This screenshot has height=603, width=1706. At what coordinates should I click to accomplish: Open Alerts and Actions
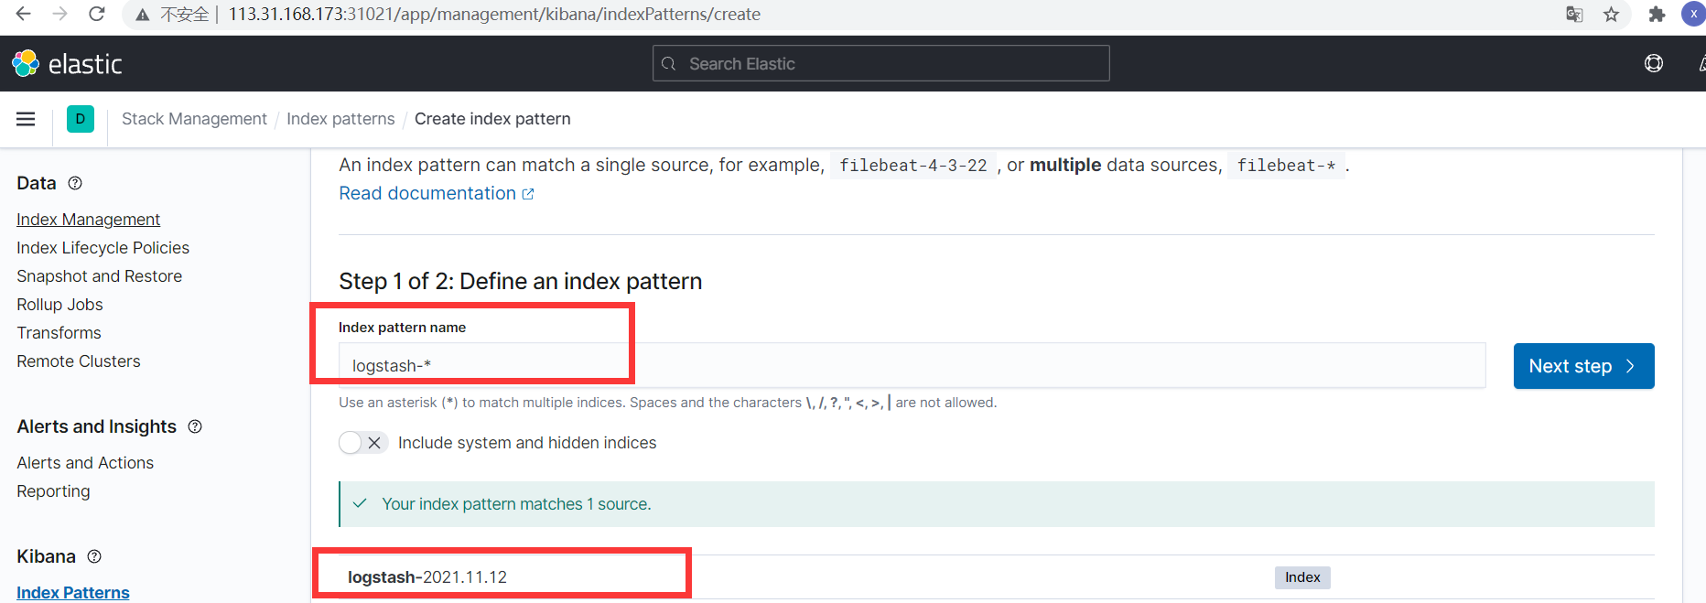click(x=85, y=463)
